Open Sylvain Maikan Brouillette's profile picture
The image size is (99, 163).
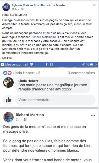tap(6, 7)
